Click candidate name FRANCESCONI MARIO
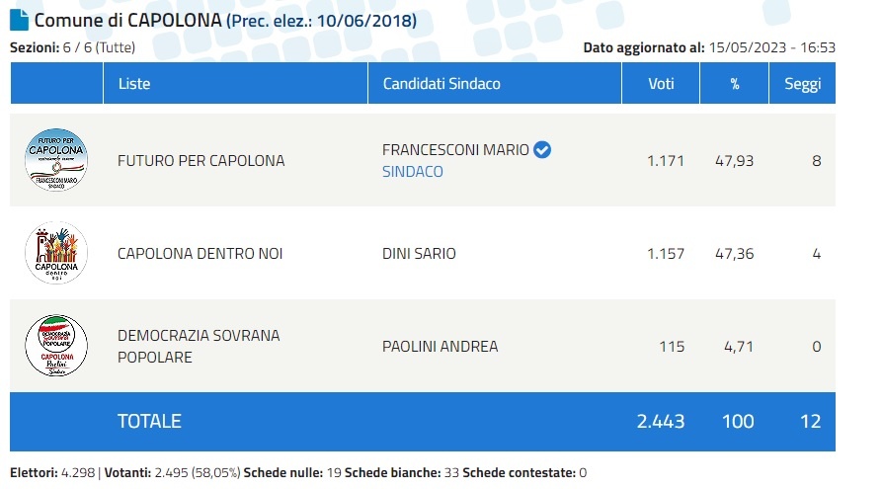Viewport: 883px width, 489px height. [455, 150]
